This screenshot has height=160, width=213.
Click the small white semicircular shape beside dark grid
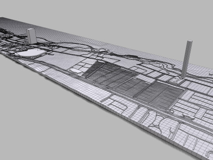pos(75,71)
